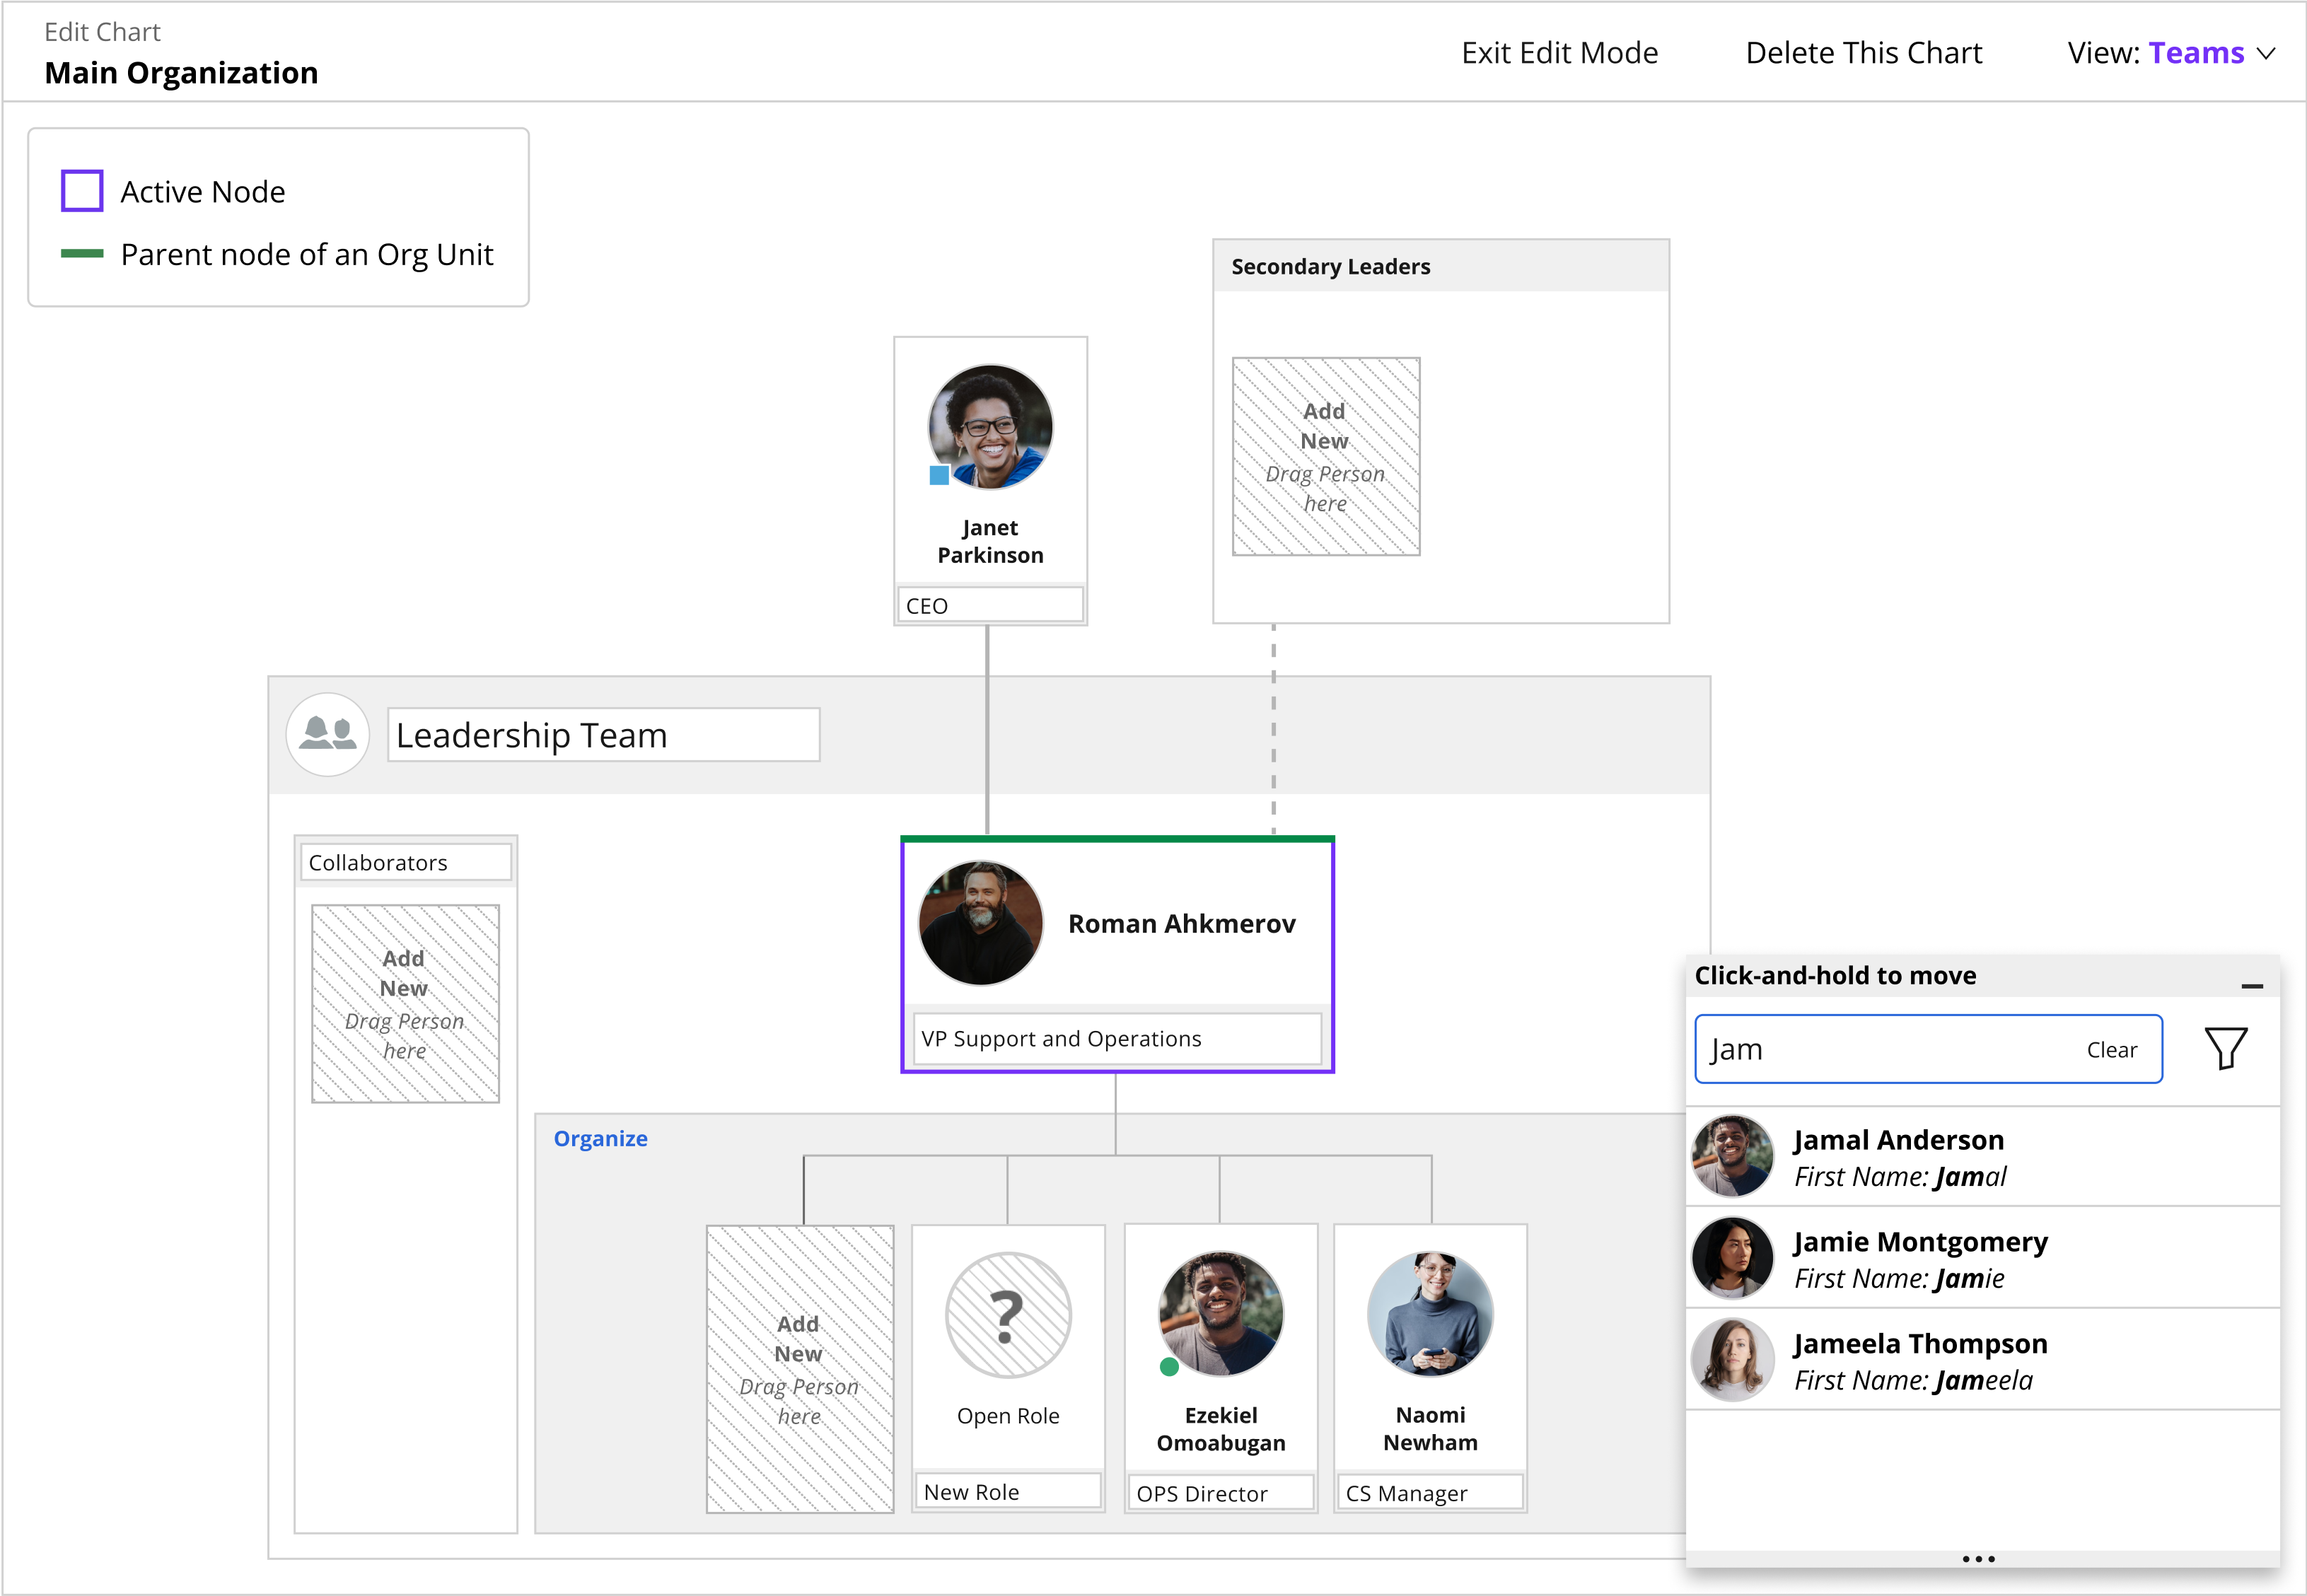This screenshot has height=1596, width=2307.
Task: Click Roman Ahkmerov's photo
Action: coord(980,923)
